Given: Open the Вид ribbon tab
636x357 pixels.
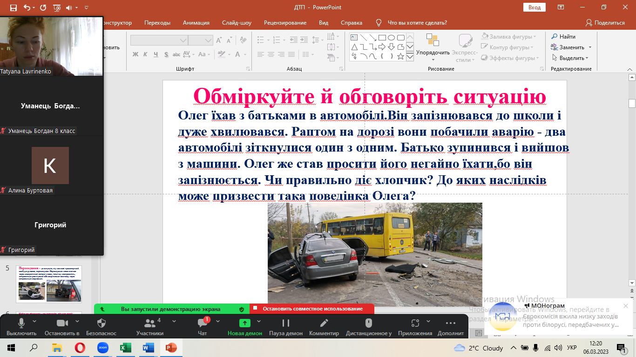Looking at the screenshot, I should (x=324, y=23).
